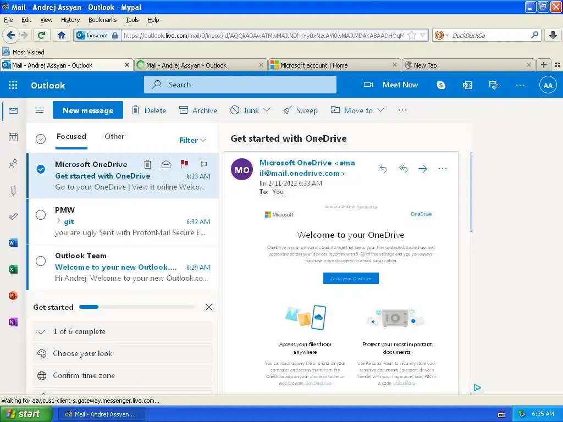The image size is (563, 422).
Task: Open the Bookmarks menu
Action: 103,20
